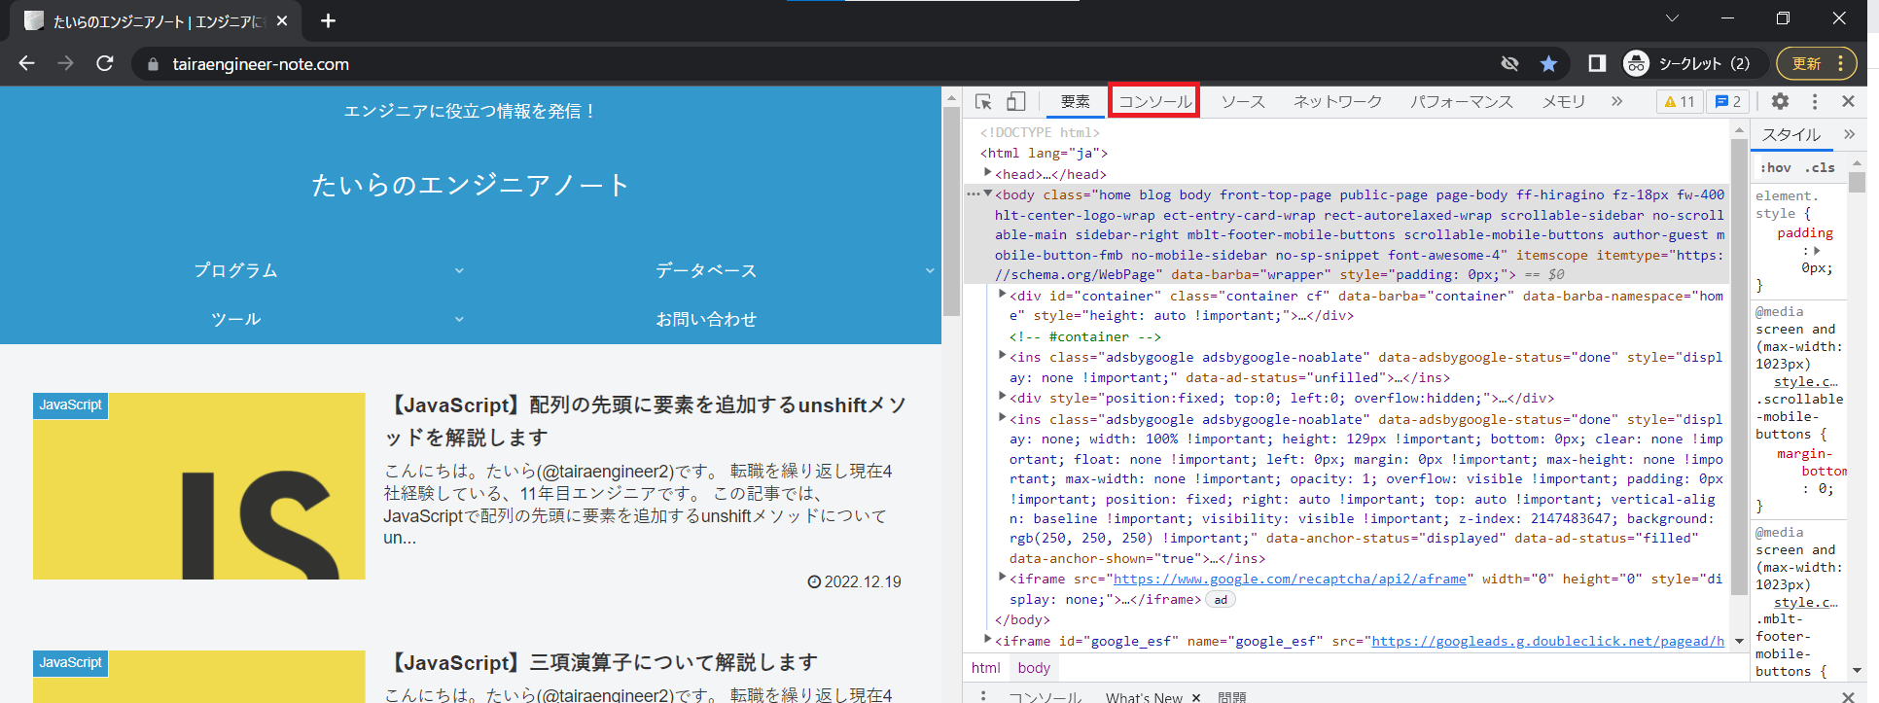
Task: Open the issues counter showing 2
Action: [1728, 102]
